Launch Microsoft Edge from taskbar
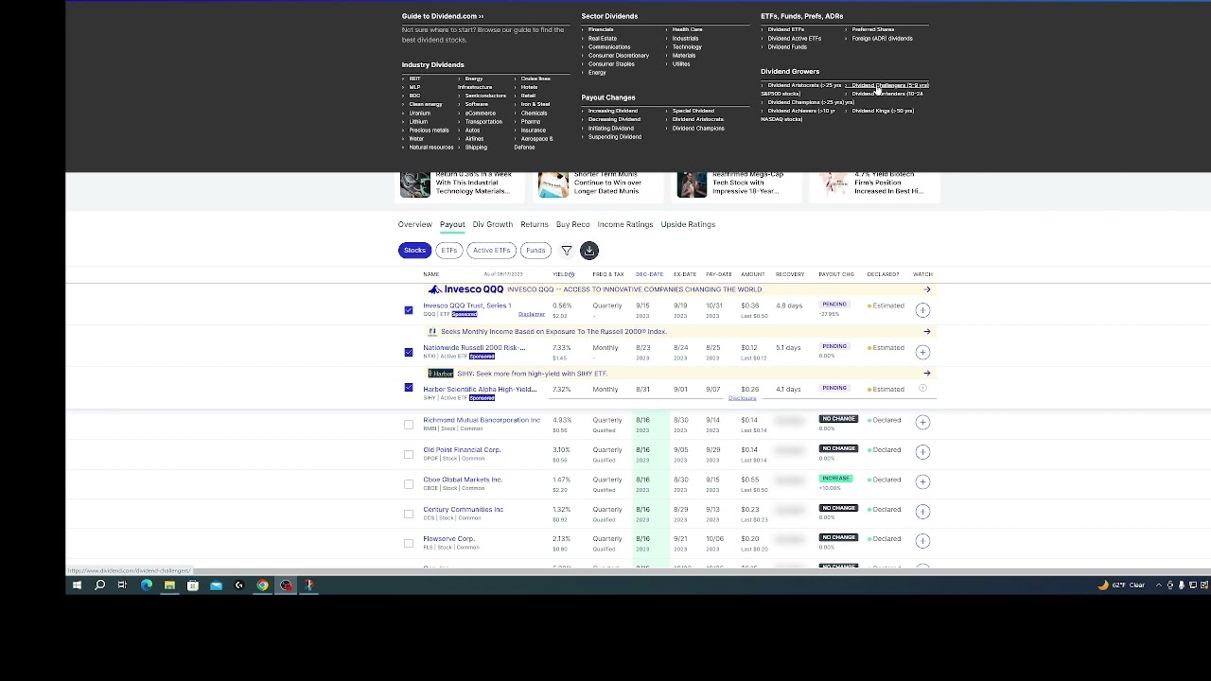1211x681 pixels. point(147,585)
